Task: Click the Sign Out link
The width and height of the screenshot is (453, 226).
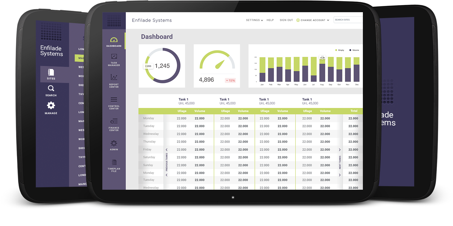Action: coord(286,20)
